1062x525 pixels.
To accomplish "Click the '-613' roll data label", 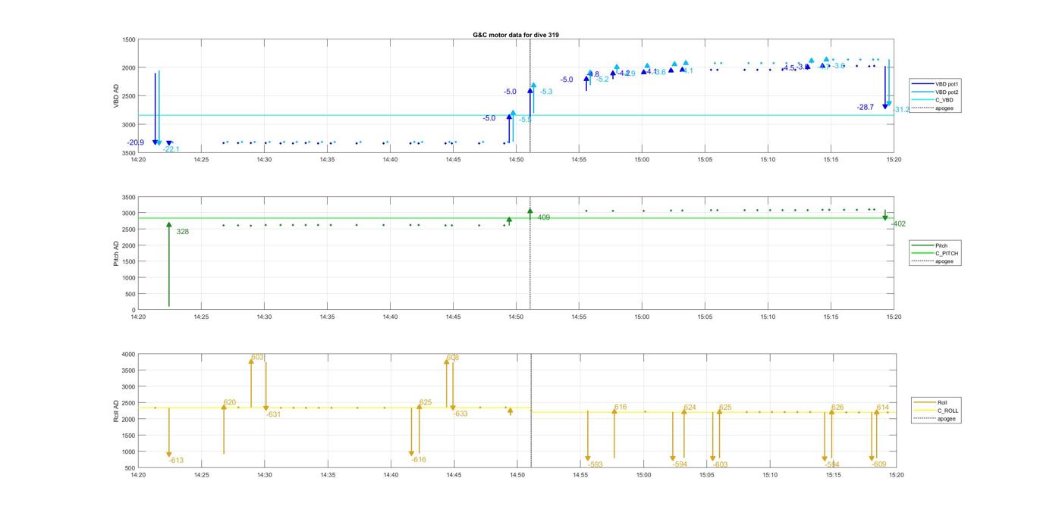I will (x=176, y=461).
